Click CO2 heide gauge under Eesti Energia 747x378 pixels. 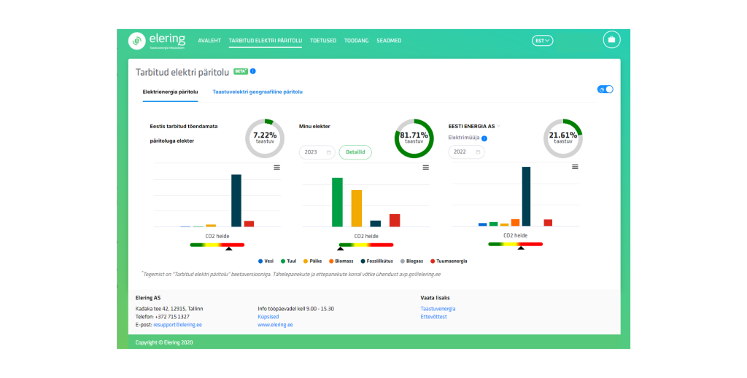(x=516, y=245)
